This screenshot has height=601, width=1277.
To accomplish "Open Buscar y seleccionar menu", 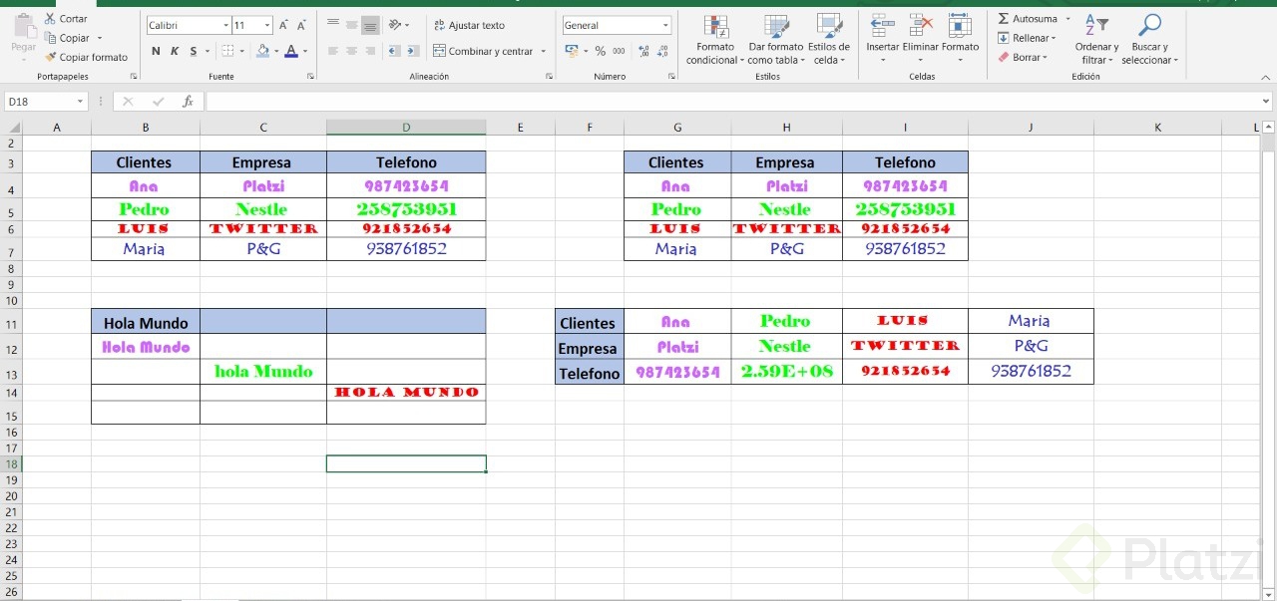I will click(x=1149, y=40).
